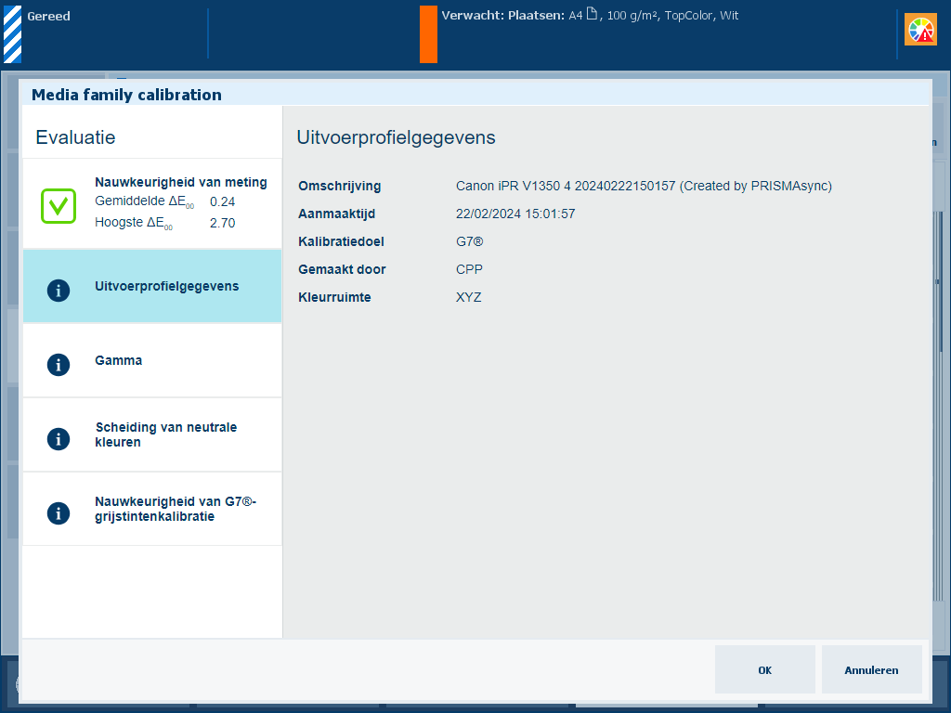Viewport: 951px width, 713px height.
Task: Click the Kalibratiedoel label
Action: pos(341,242)
